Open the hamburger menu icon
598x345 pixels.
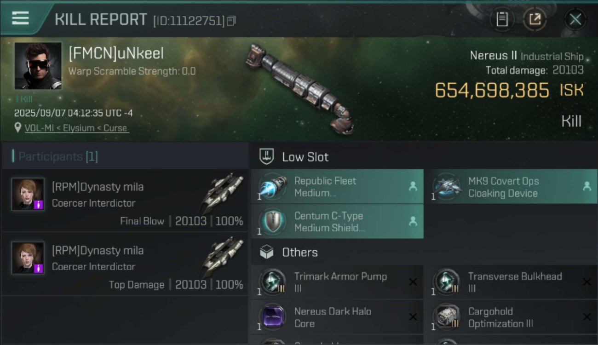click(x=20, y=18)
